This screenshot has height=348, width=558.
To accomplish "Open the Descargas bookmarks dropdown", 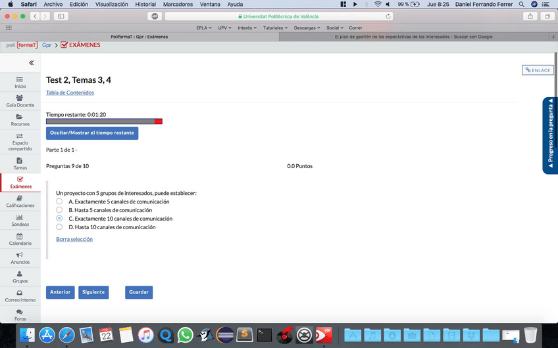I will pos(307,28).
